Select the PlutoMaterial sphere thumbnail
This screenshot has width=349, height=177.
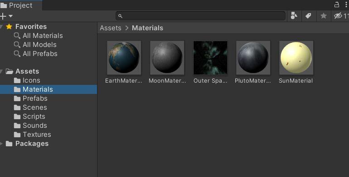click(x=253, y=58)
